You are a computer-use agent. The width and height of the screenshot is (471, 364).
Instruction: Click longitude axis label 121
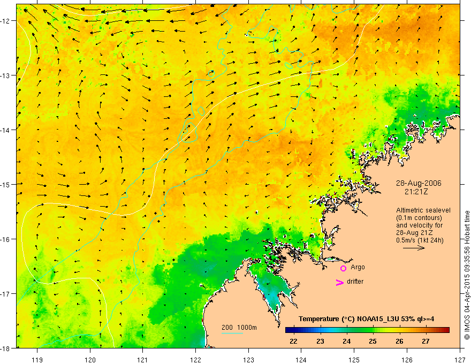(x=143, y=360)
